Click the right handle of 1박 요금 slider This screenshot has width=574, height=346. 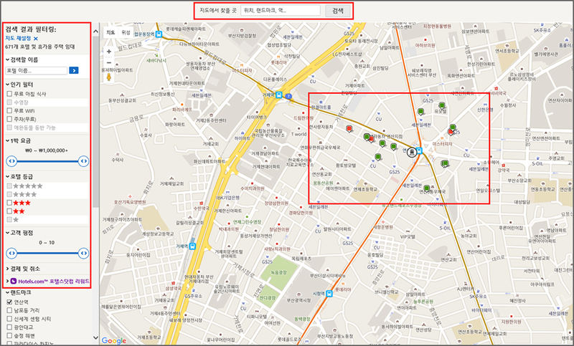pyautogui.click(x=83, y=161)
